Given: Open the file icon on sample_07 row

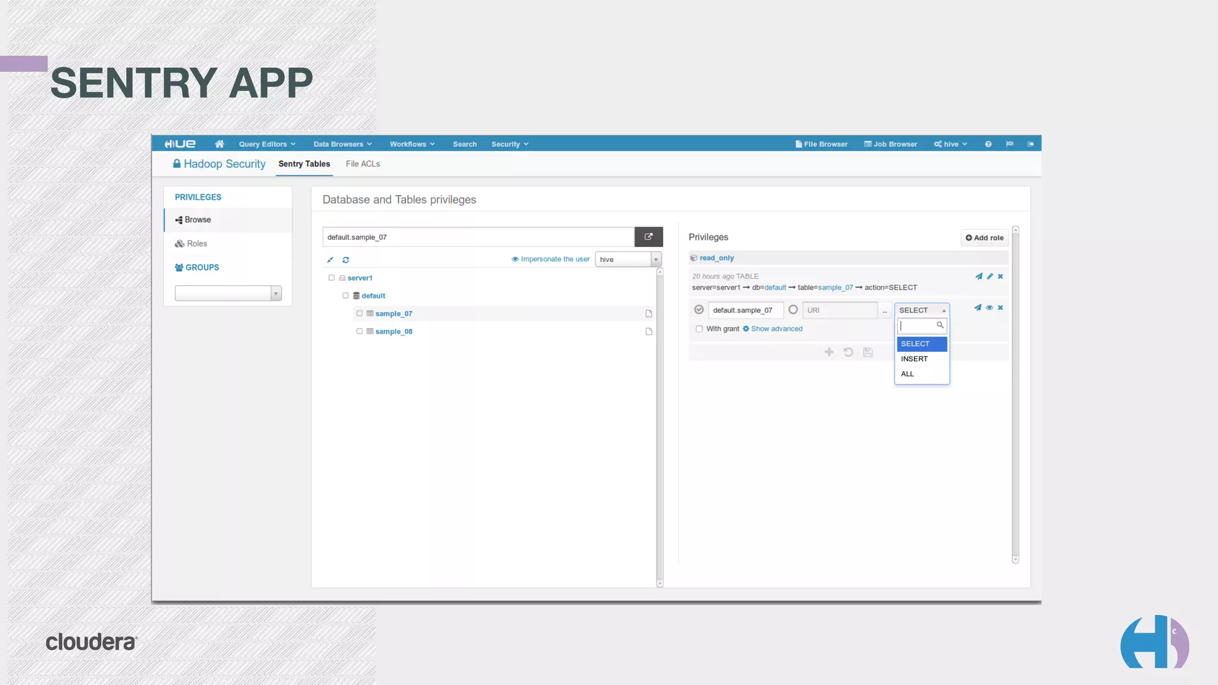Looking at the screenshot, I should coord(649,313).
